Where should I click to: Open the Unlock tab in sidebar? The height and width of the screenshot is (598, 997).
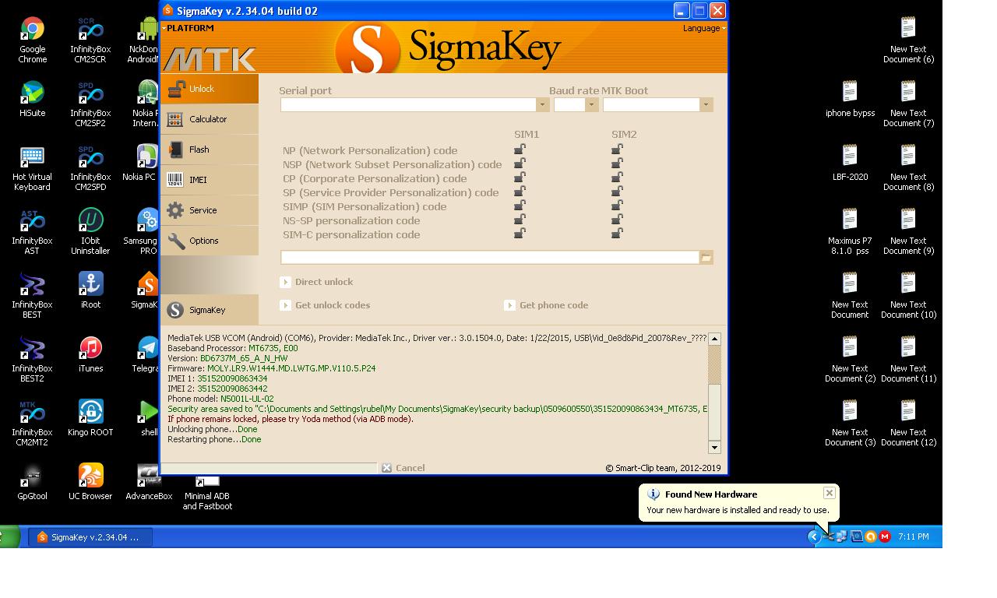pos(210,89)
